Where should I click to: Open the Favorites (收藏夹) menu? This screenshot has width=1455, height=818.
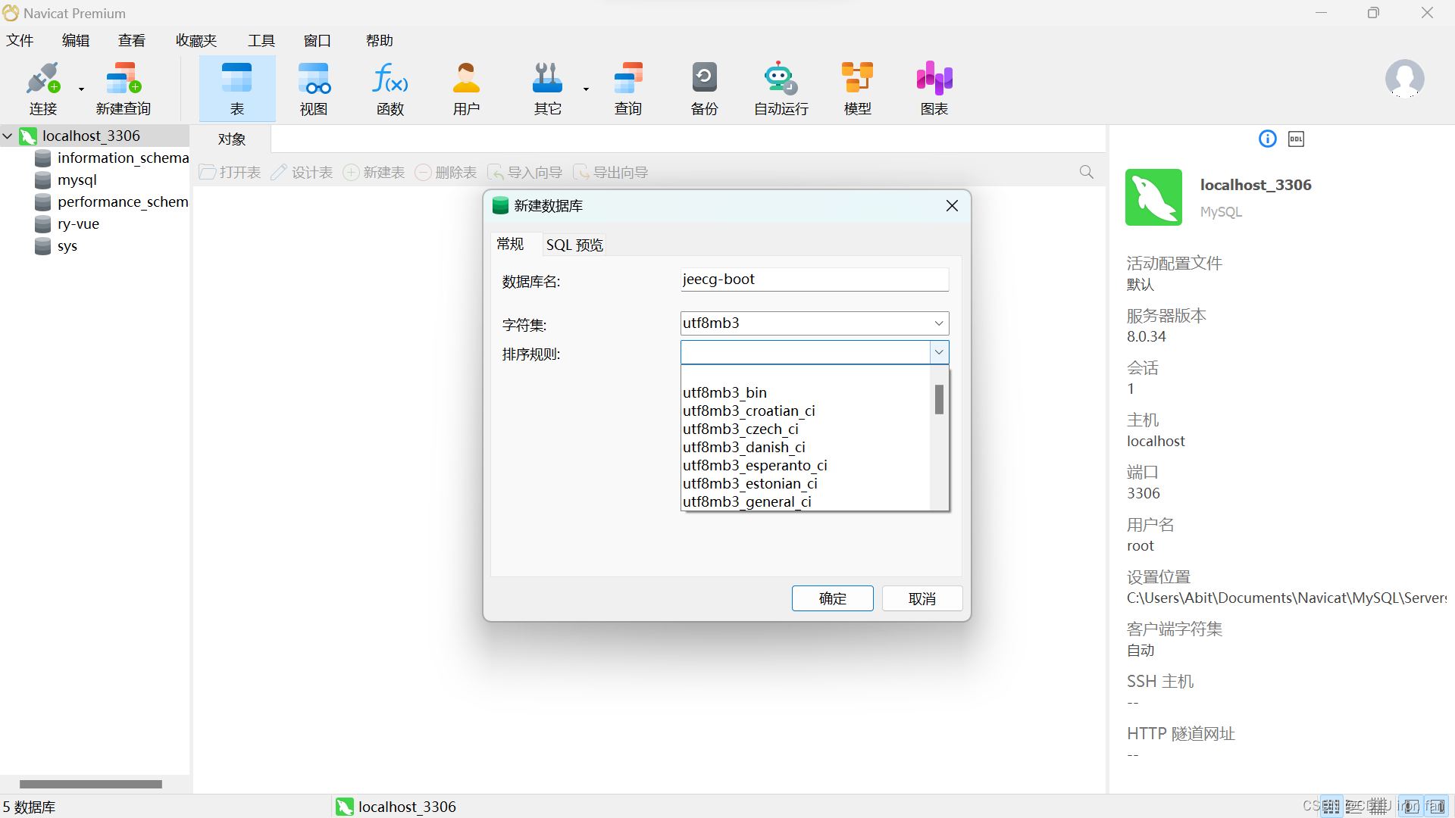(196, 40)
